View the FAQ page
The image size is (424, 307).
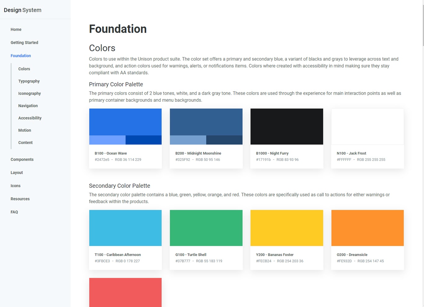pyautogui.click(x=14, y=212)
